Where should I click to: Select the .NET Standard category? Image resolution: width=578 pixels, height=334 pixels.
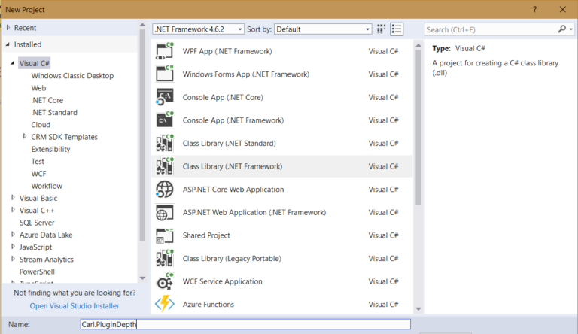(x=54, y=112)
